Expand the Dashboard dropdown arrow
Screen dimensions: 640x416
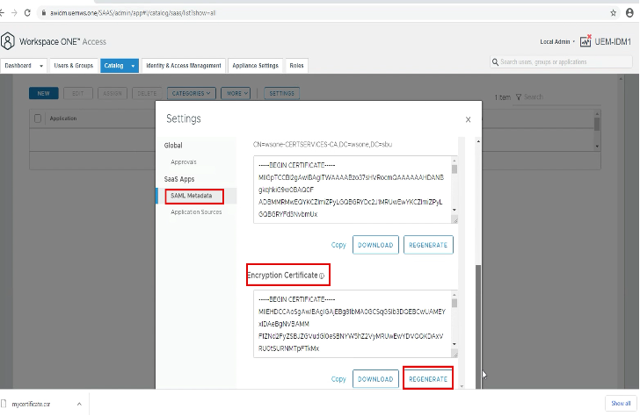click(41, 66)
